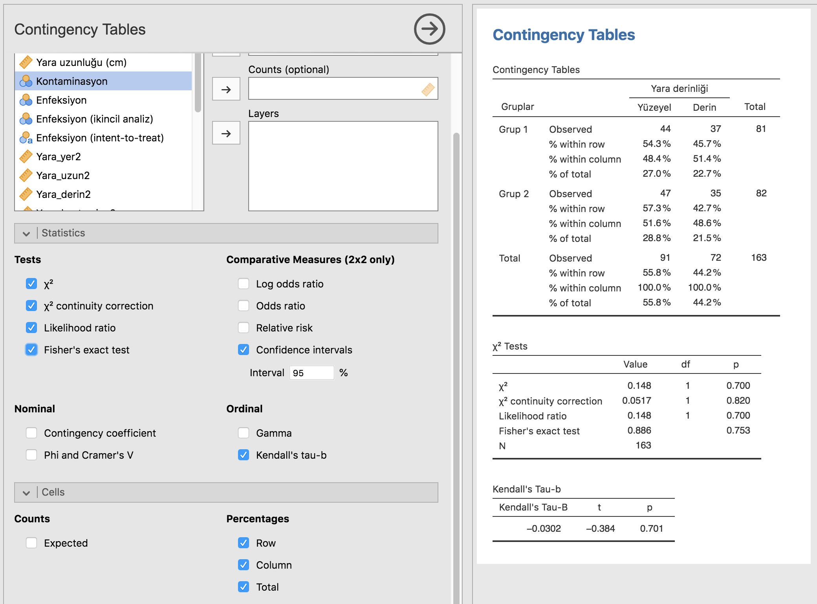Image resolution: width=817 pixels, height=604 pixels.
Task: Click the nominal icon beside Enfeksiyon (ikincil analiz)
Action: point(26,119)
